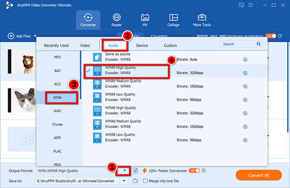This screenshot has height=188, width=290.
Task: Open settings gear for Same as source
Action: point(245,59)
